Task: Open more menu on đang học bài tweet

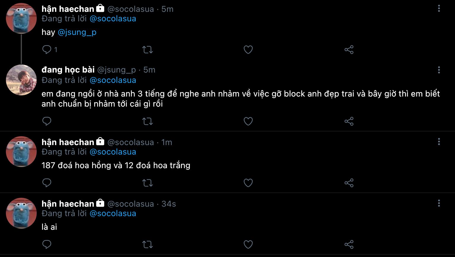Action: click(x=439, y=70)
